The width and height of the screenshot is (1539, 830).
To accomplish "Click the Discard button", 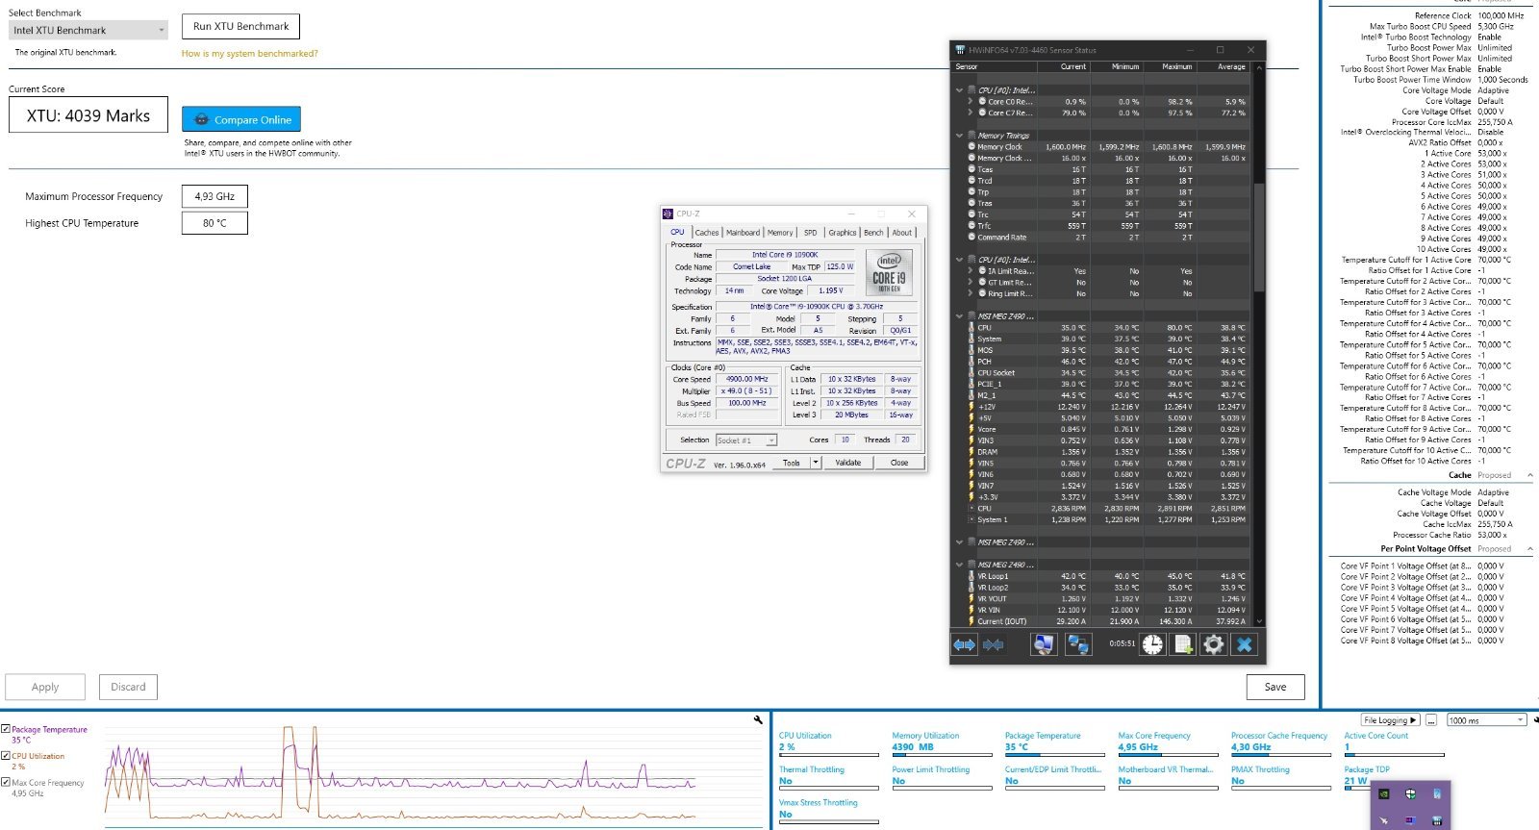I will (128, 687).
